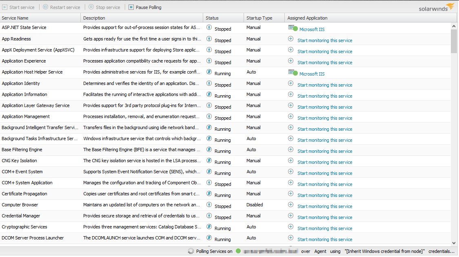Click the Running status info icon for Base Filtering Engine

[208, 150]
